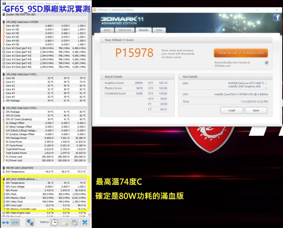Open the Facebook icon in 3DMark 11

pyautogui.click(x=277, y=18)
